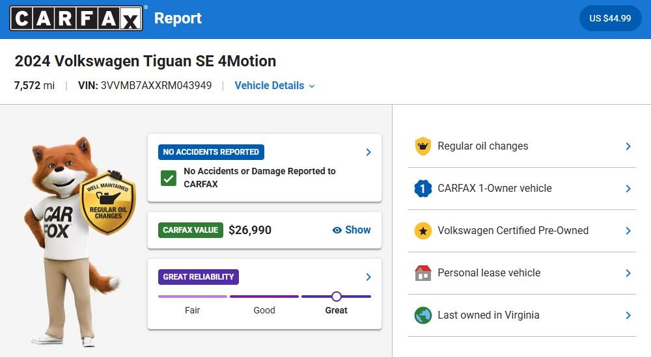
Task: Click the house icon for Personal lease
Action: click(423, 273)
